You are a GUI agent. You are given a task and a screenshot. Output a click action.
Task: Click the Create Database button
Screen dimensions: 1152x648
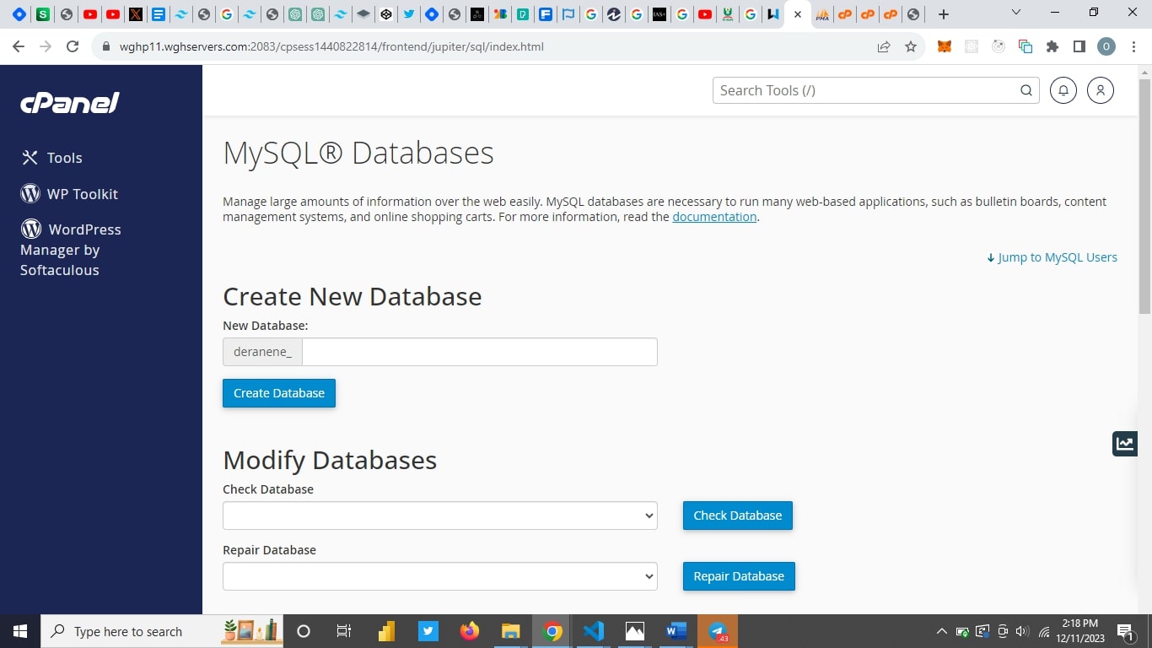(x=279, y=393)
